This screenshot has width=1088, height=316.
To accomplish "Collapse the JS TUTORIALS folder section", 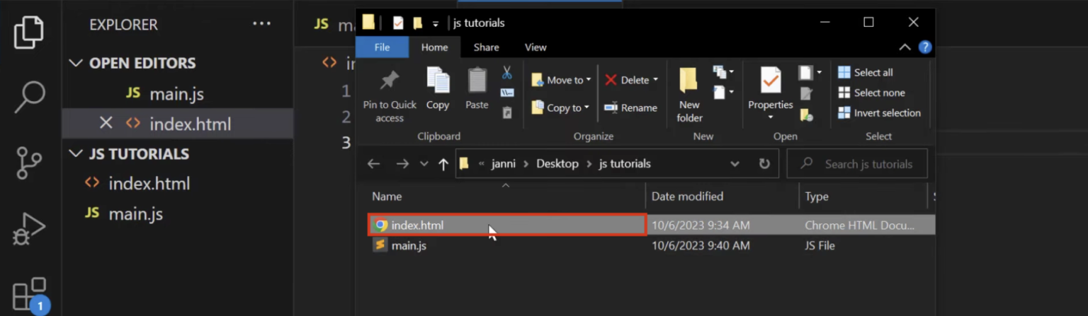I will pyautogui.click(x=76, y=154).
